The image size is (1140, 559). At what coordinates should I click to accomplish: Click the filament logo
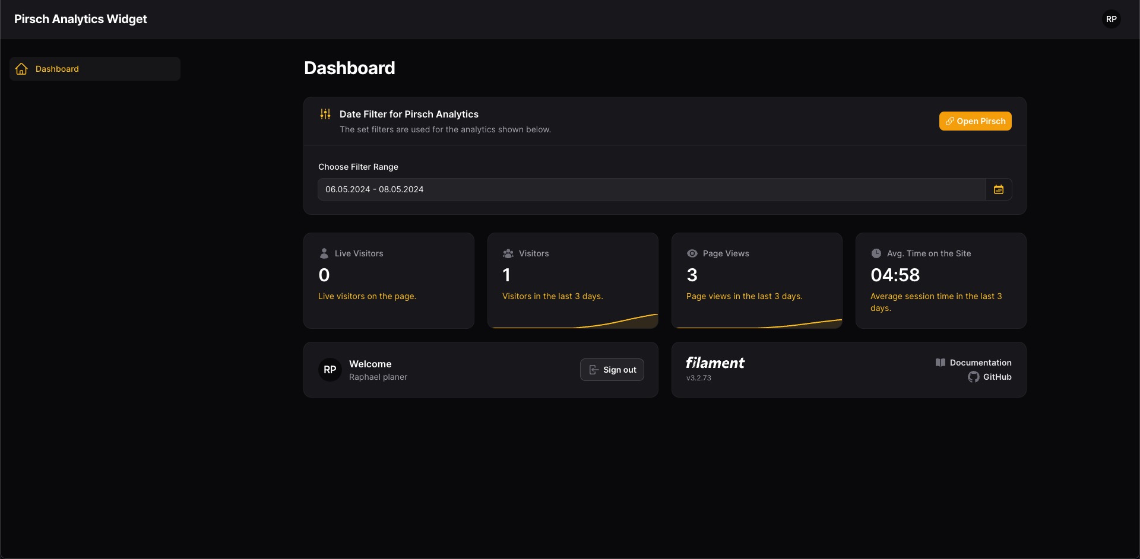(715, 363)
